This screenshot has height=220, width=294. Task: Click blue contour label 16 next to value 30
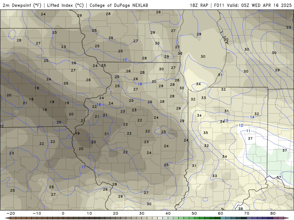[x=140, y=84]
